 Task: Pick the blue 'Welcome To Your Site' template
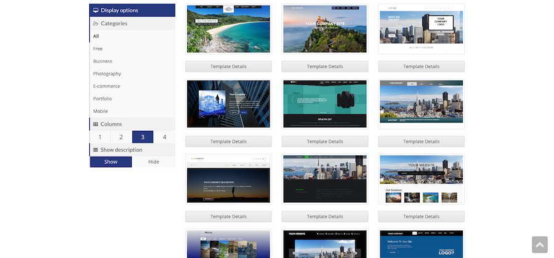[421, 243]
